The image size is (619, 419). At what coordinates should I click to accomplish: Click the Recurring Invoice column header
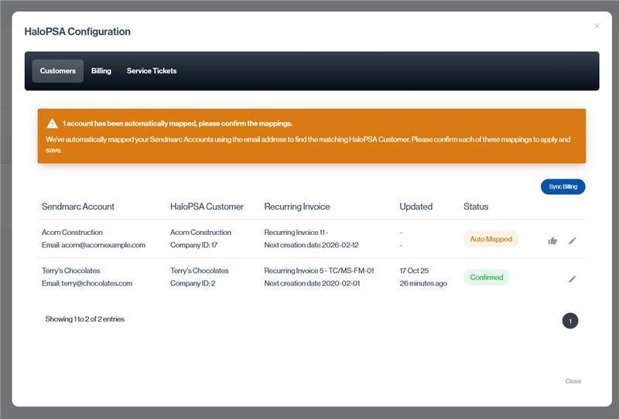pos(297,206)
